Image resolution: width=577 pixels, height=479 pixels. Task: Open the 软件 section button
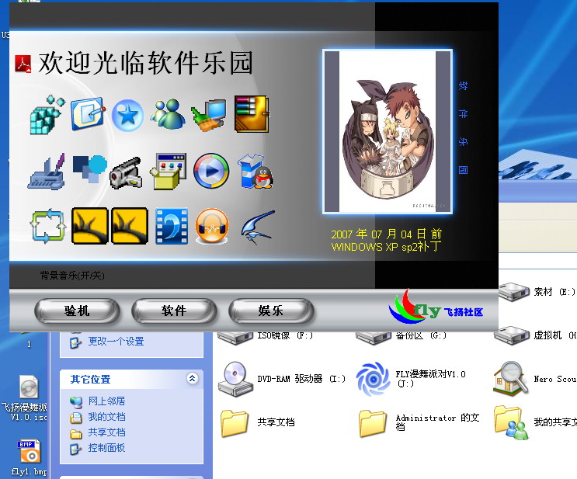(x=174, y=311)
